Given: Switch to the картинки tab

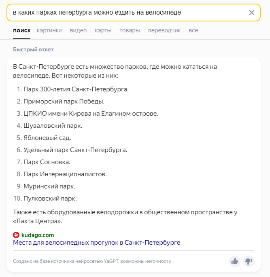Looking at the screenshot, I should (49, 30).
